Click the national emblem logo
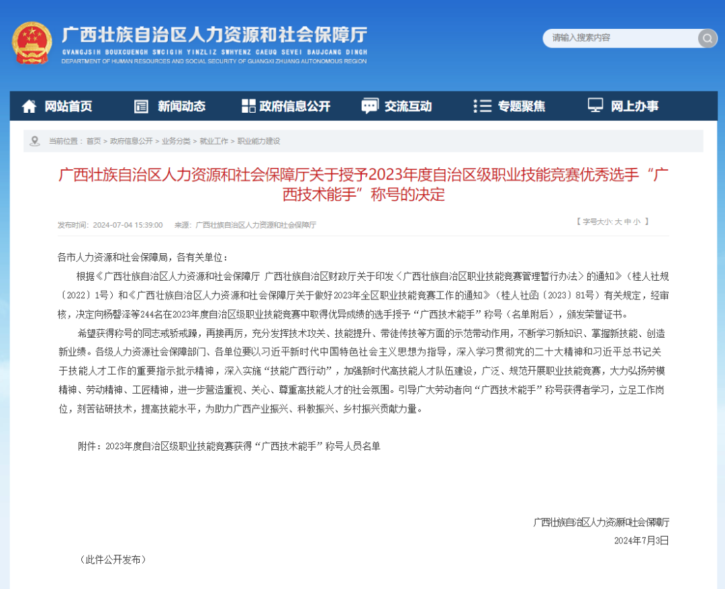The width and height of the screenshot is (725, 589). click(x=32, y=42)
